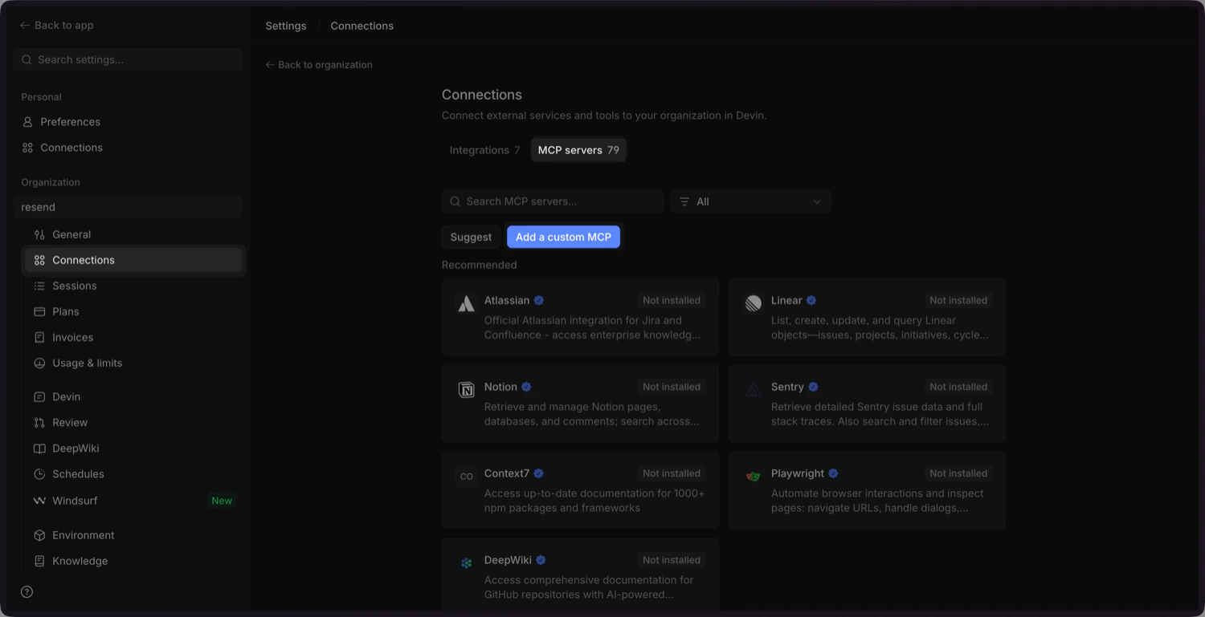Click the Environment cube icon
Image resolution: width=1205 pixels, height=617 pixels.
point(39,535)
